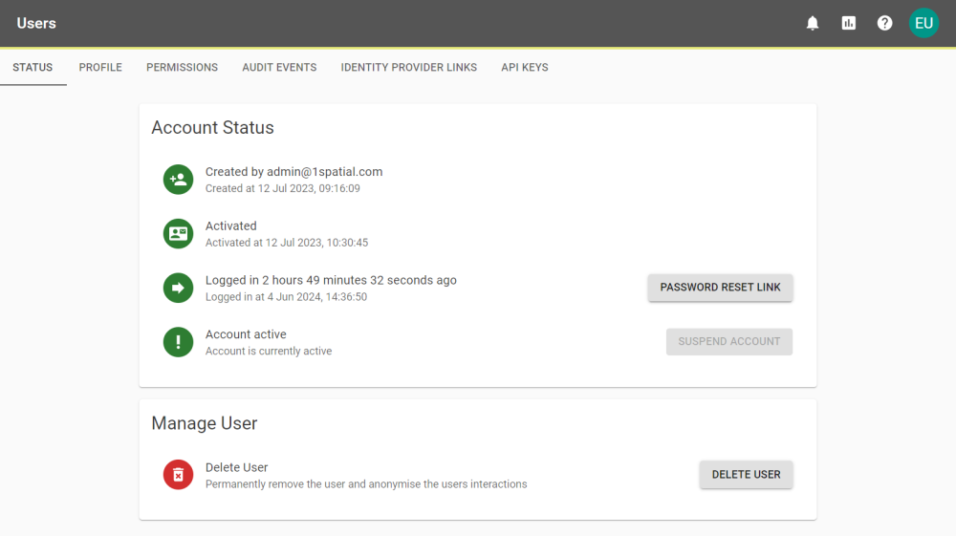Click the red trash Delete User icon
Screen dimensions: 956x536
click(178, 475)
